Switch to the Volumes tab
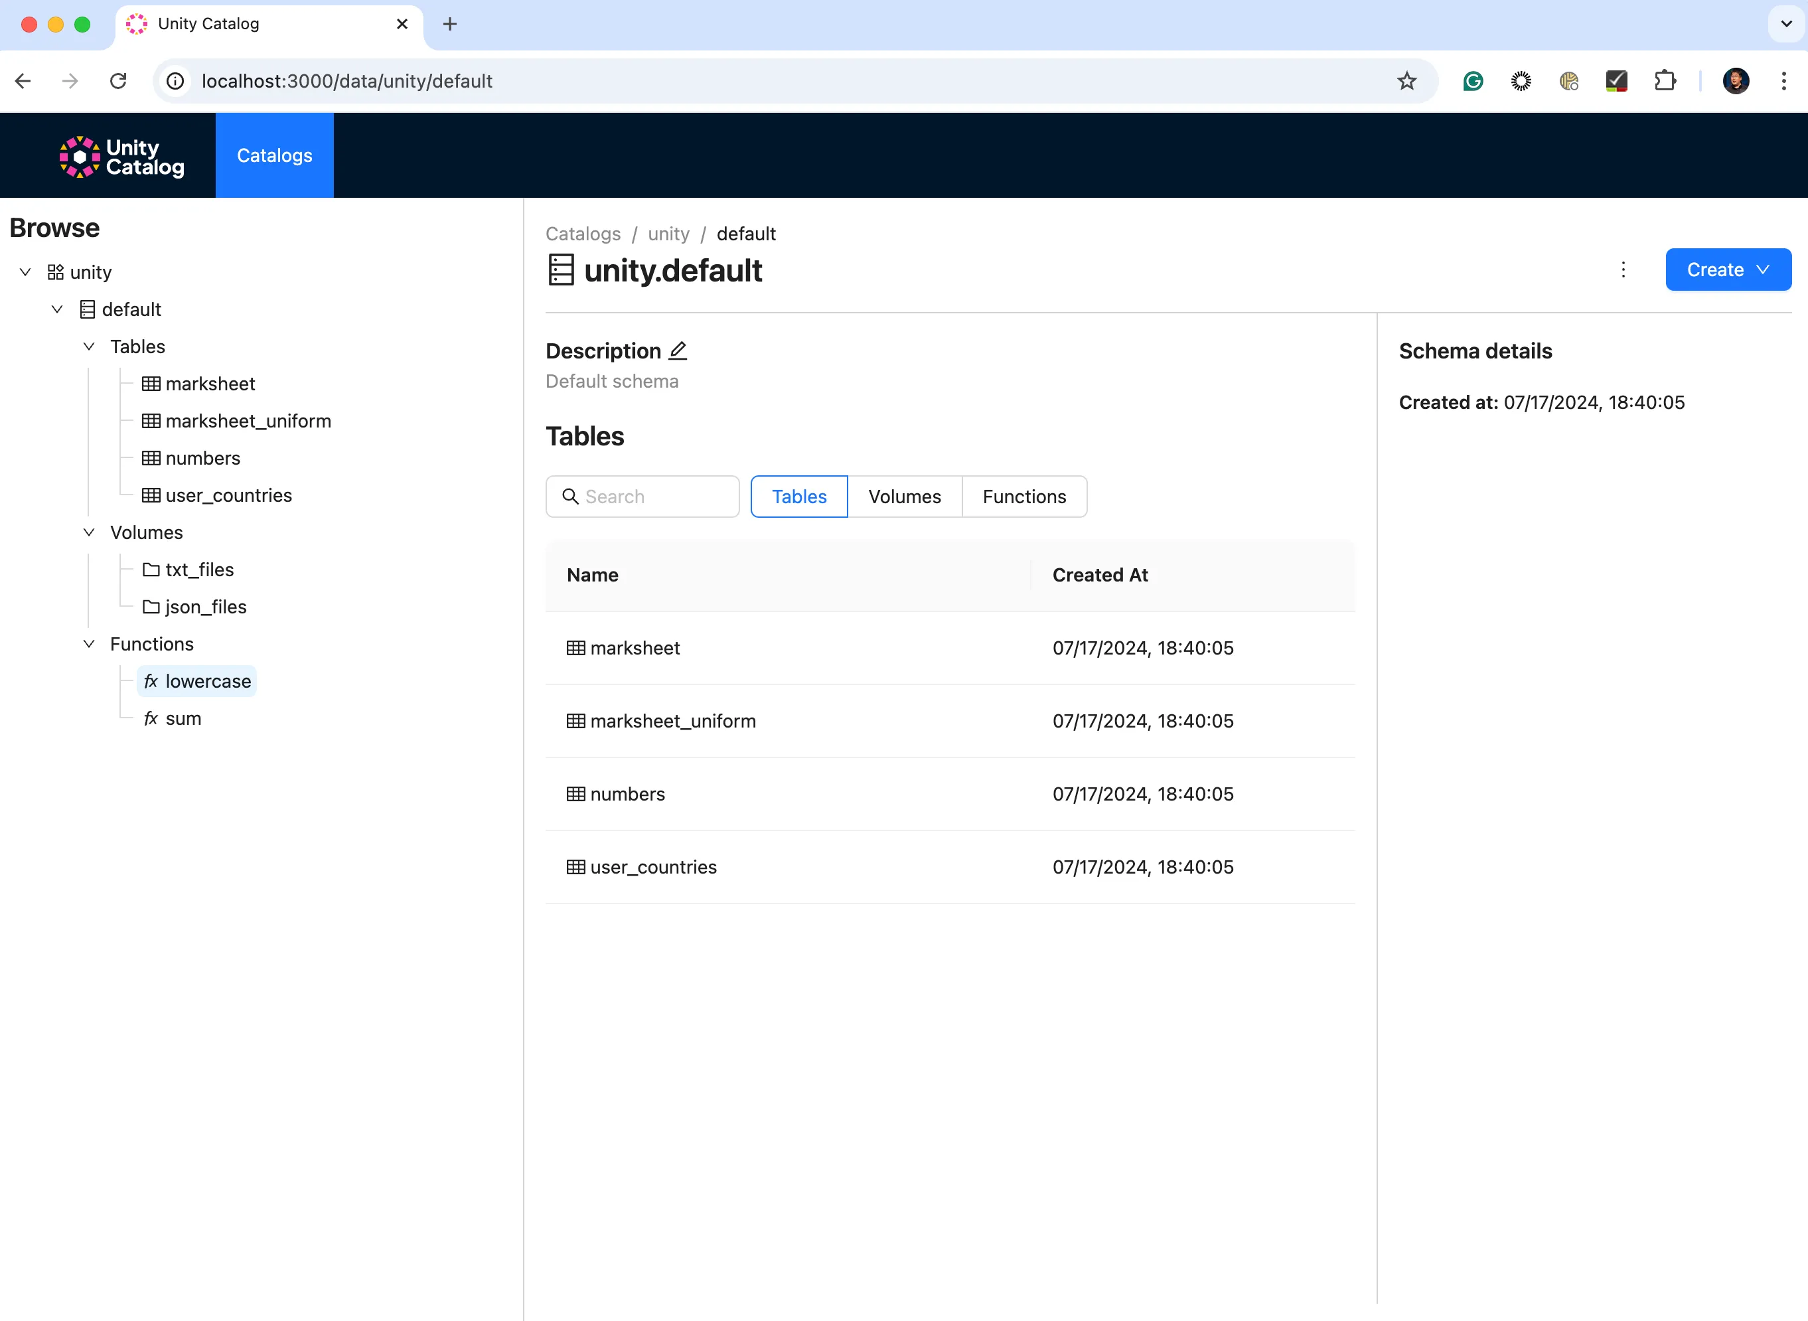 pos(904,497)
